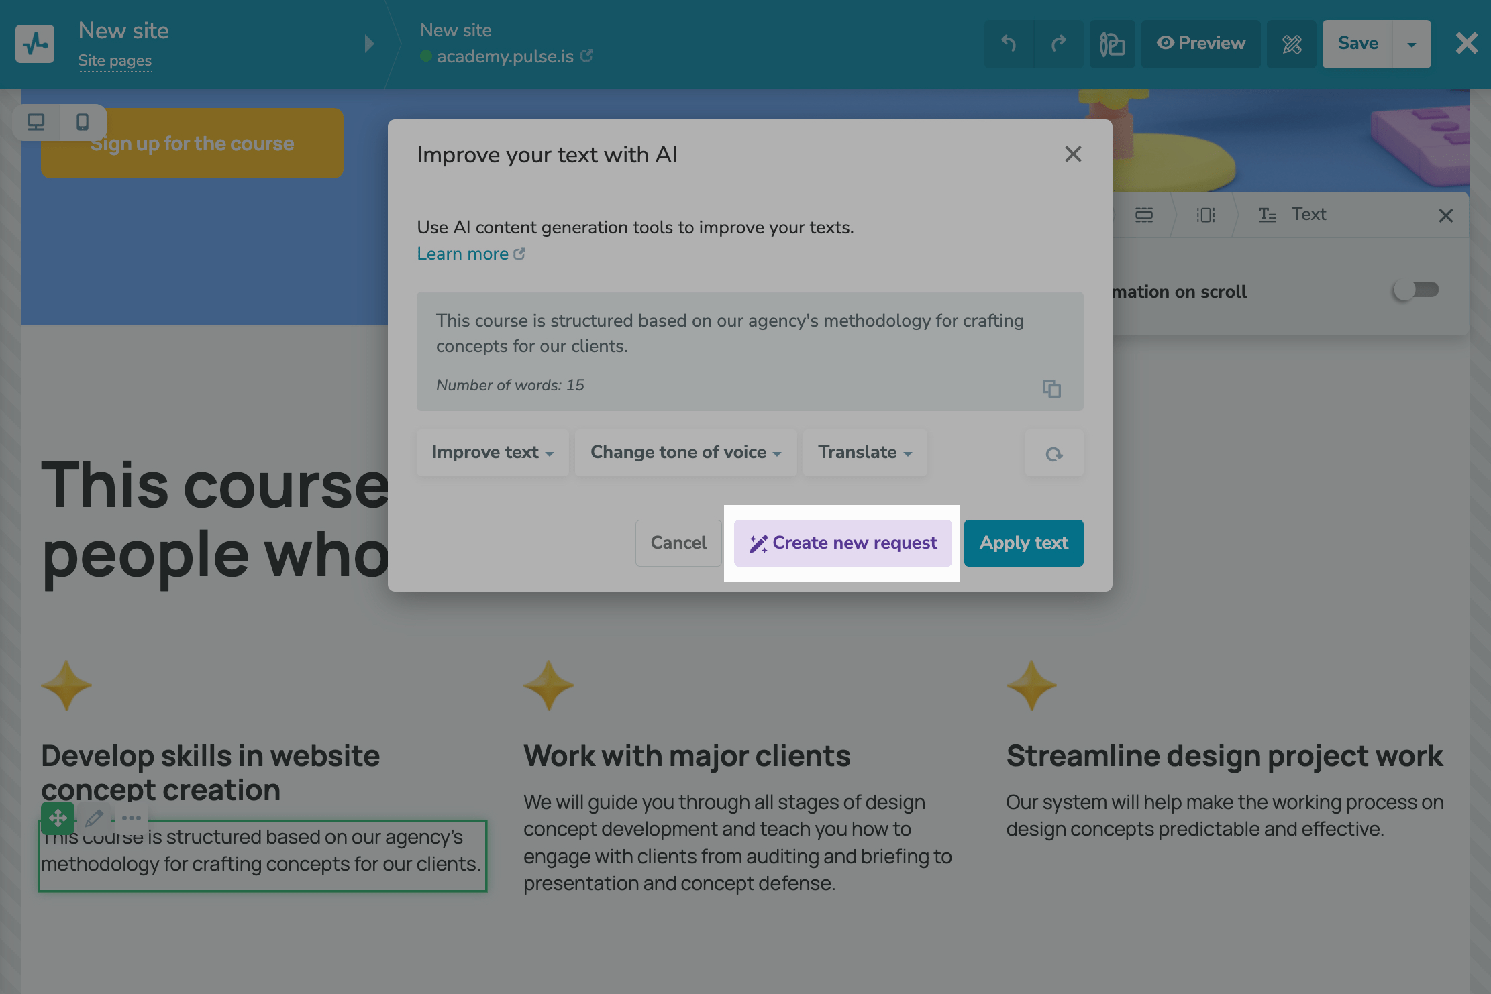Open the site styles icon next to Preview
This screenshot has width=1491, height=994.
click(x=1112, y=44)
